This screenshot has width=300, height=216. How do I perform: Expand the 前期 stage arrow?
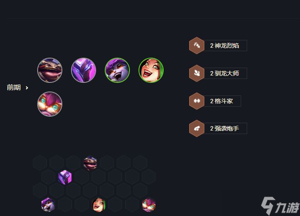point(27,88)
